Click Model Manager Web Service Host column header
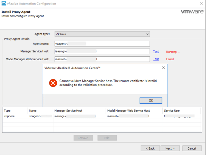Image resolution: width=206 pixels, height=155 pixels. (x=134, y=111)
